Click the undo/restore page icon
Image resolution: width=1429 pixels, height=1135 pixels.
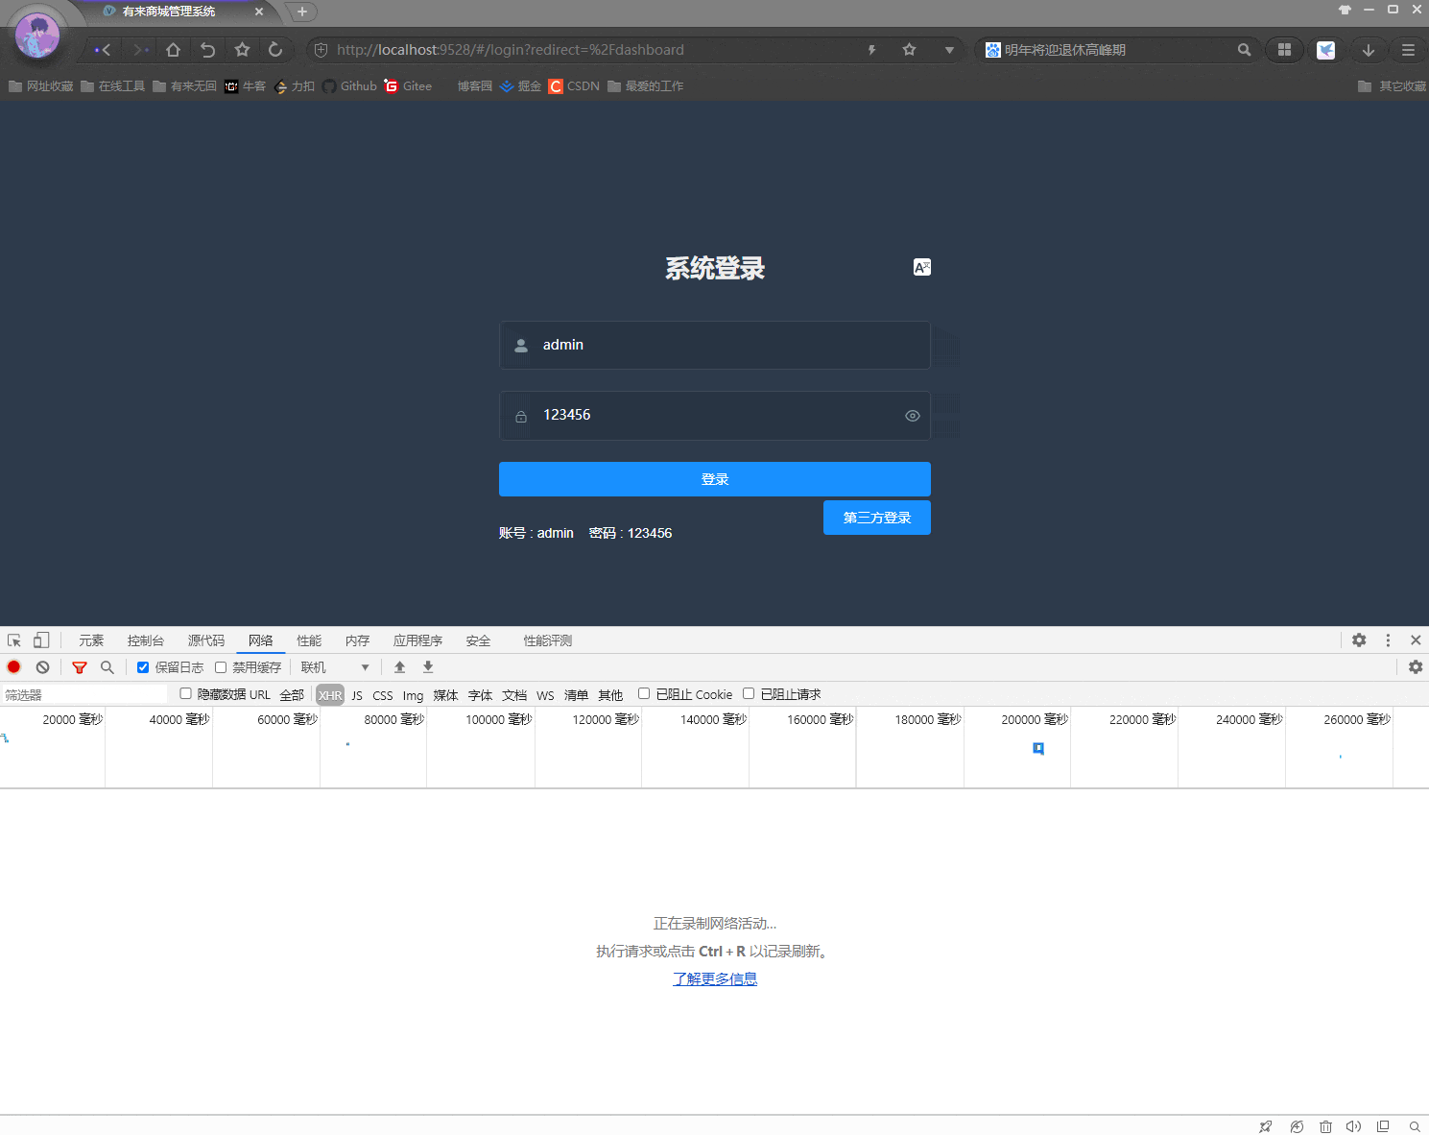pos(207,50)
